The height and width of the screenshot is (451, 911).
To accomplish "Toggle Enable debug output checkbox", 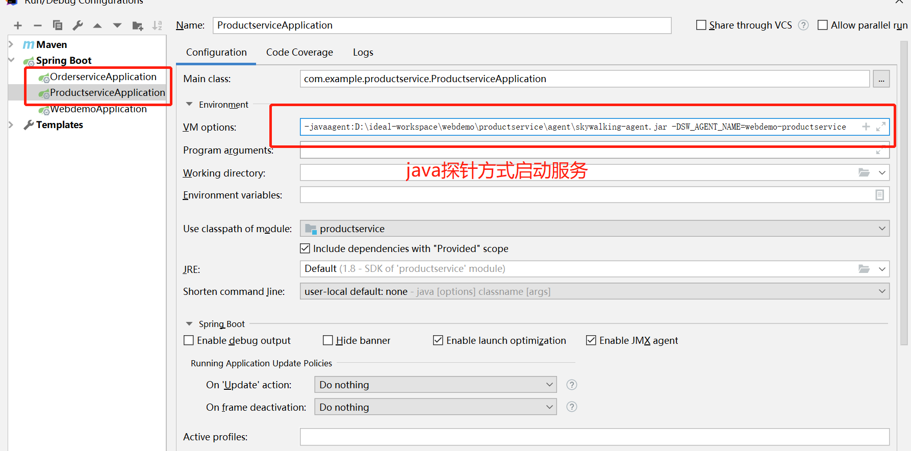I will 189,340.
